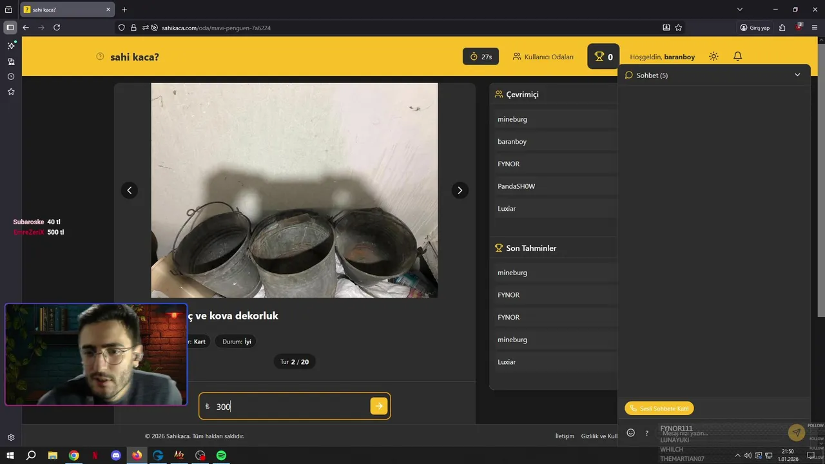Toggle light/dark theme sun icon
Screen dimensions: 825x464
click(713, 57)
